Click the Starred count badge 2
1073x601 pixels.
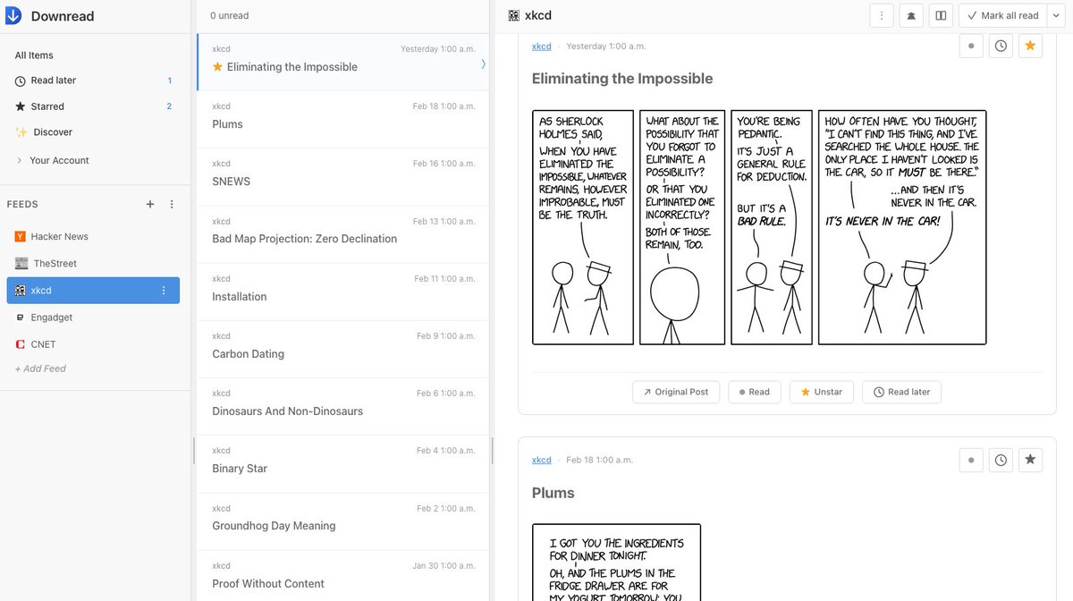169,106
